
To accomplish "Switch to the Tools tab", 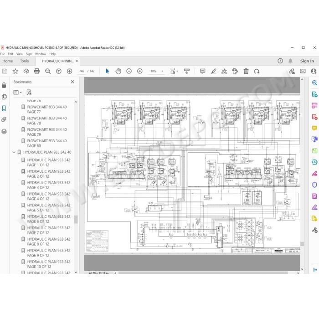I will (x=25, y=61).
